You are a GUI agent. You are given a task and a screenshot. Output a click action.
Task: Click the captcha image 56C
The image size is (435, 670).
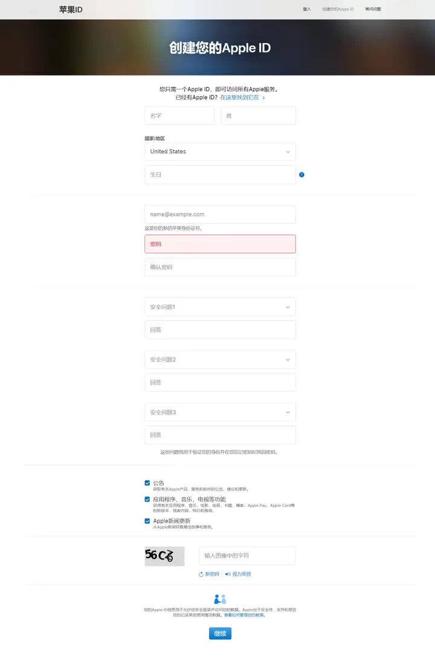point(164,556)
